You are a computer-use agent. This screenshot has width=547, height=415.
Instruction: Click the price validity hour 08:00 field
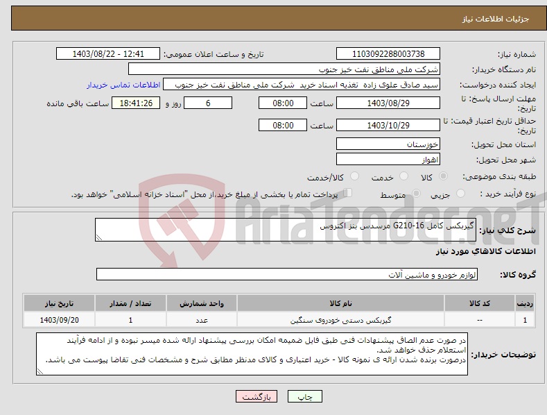point(283,125)
